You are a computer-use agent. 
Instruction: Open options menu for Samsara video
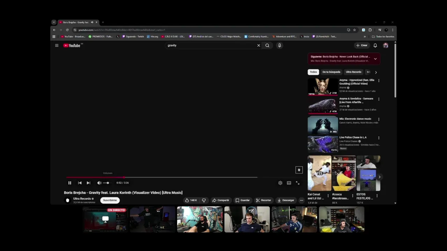[x=379, y=99]
